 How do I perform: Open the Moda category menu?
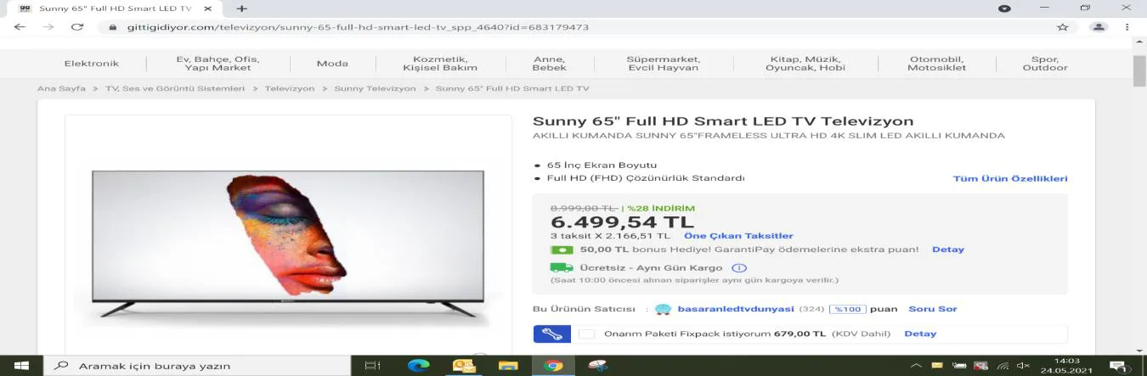[332, 64]
